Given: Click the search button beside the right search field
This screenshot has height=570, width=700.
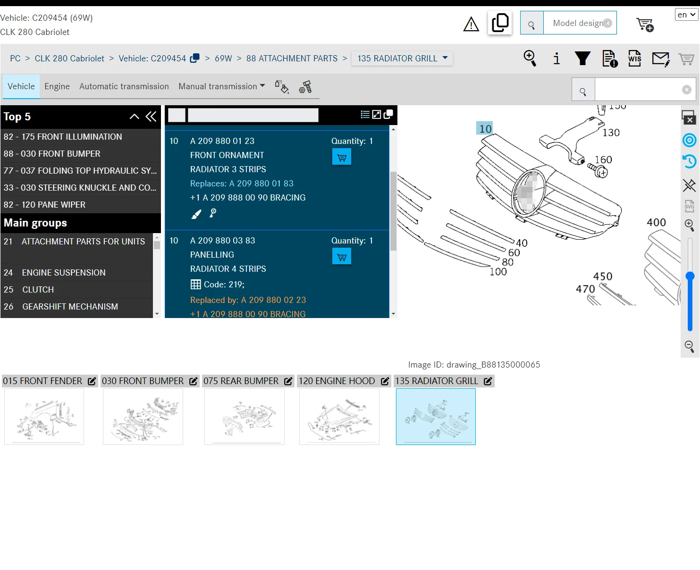Looking at the screenshot, I should coord(583,90).
